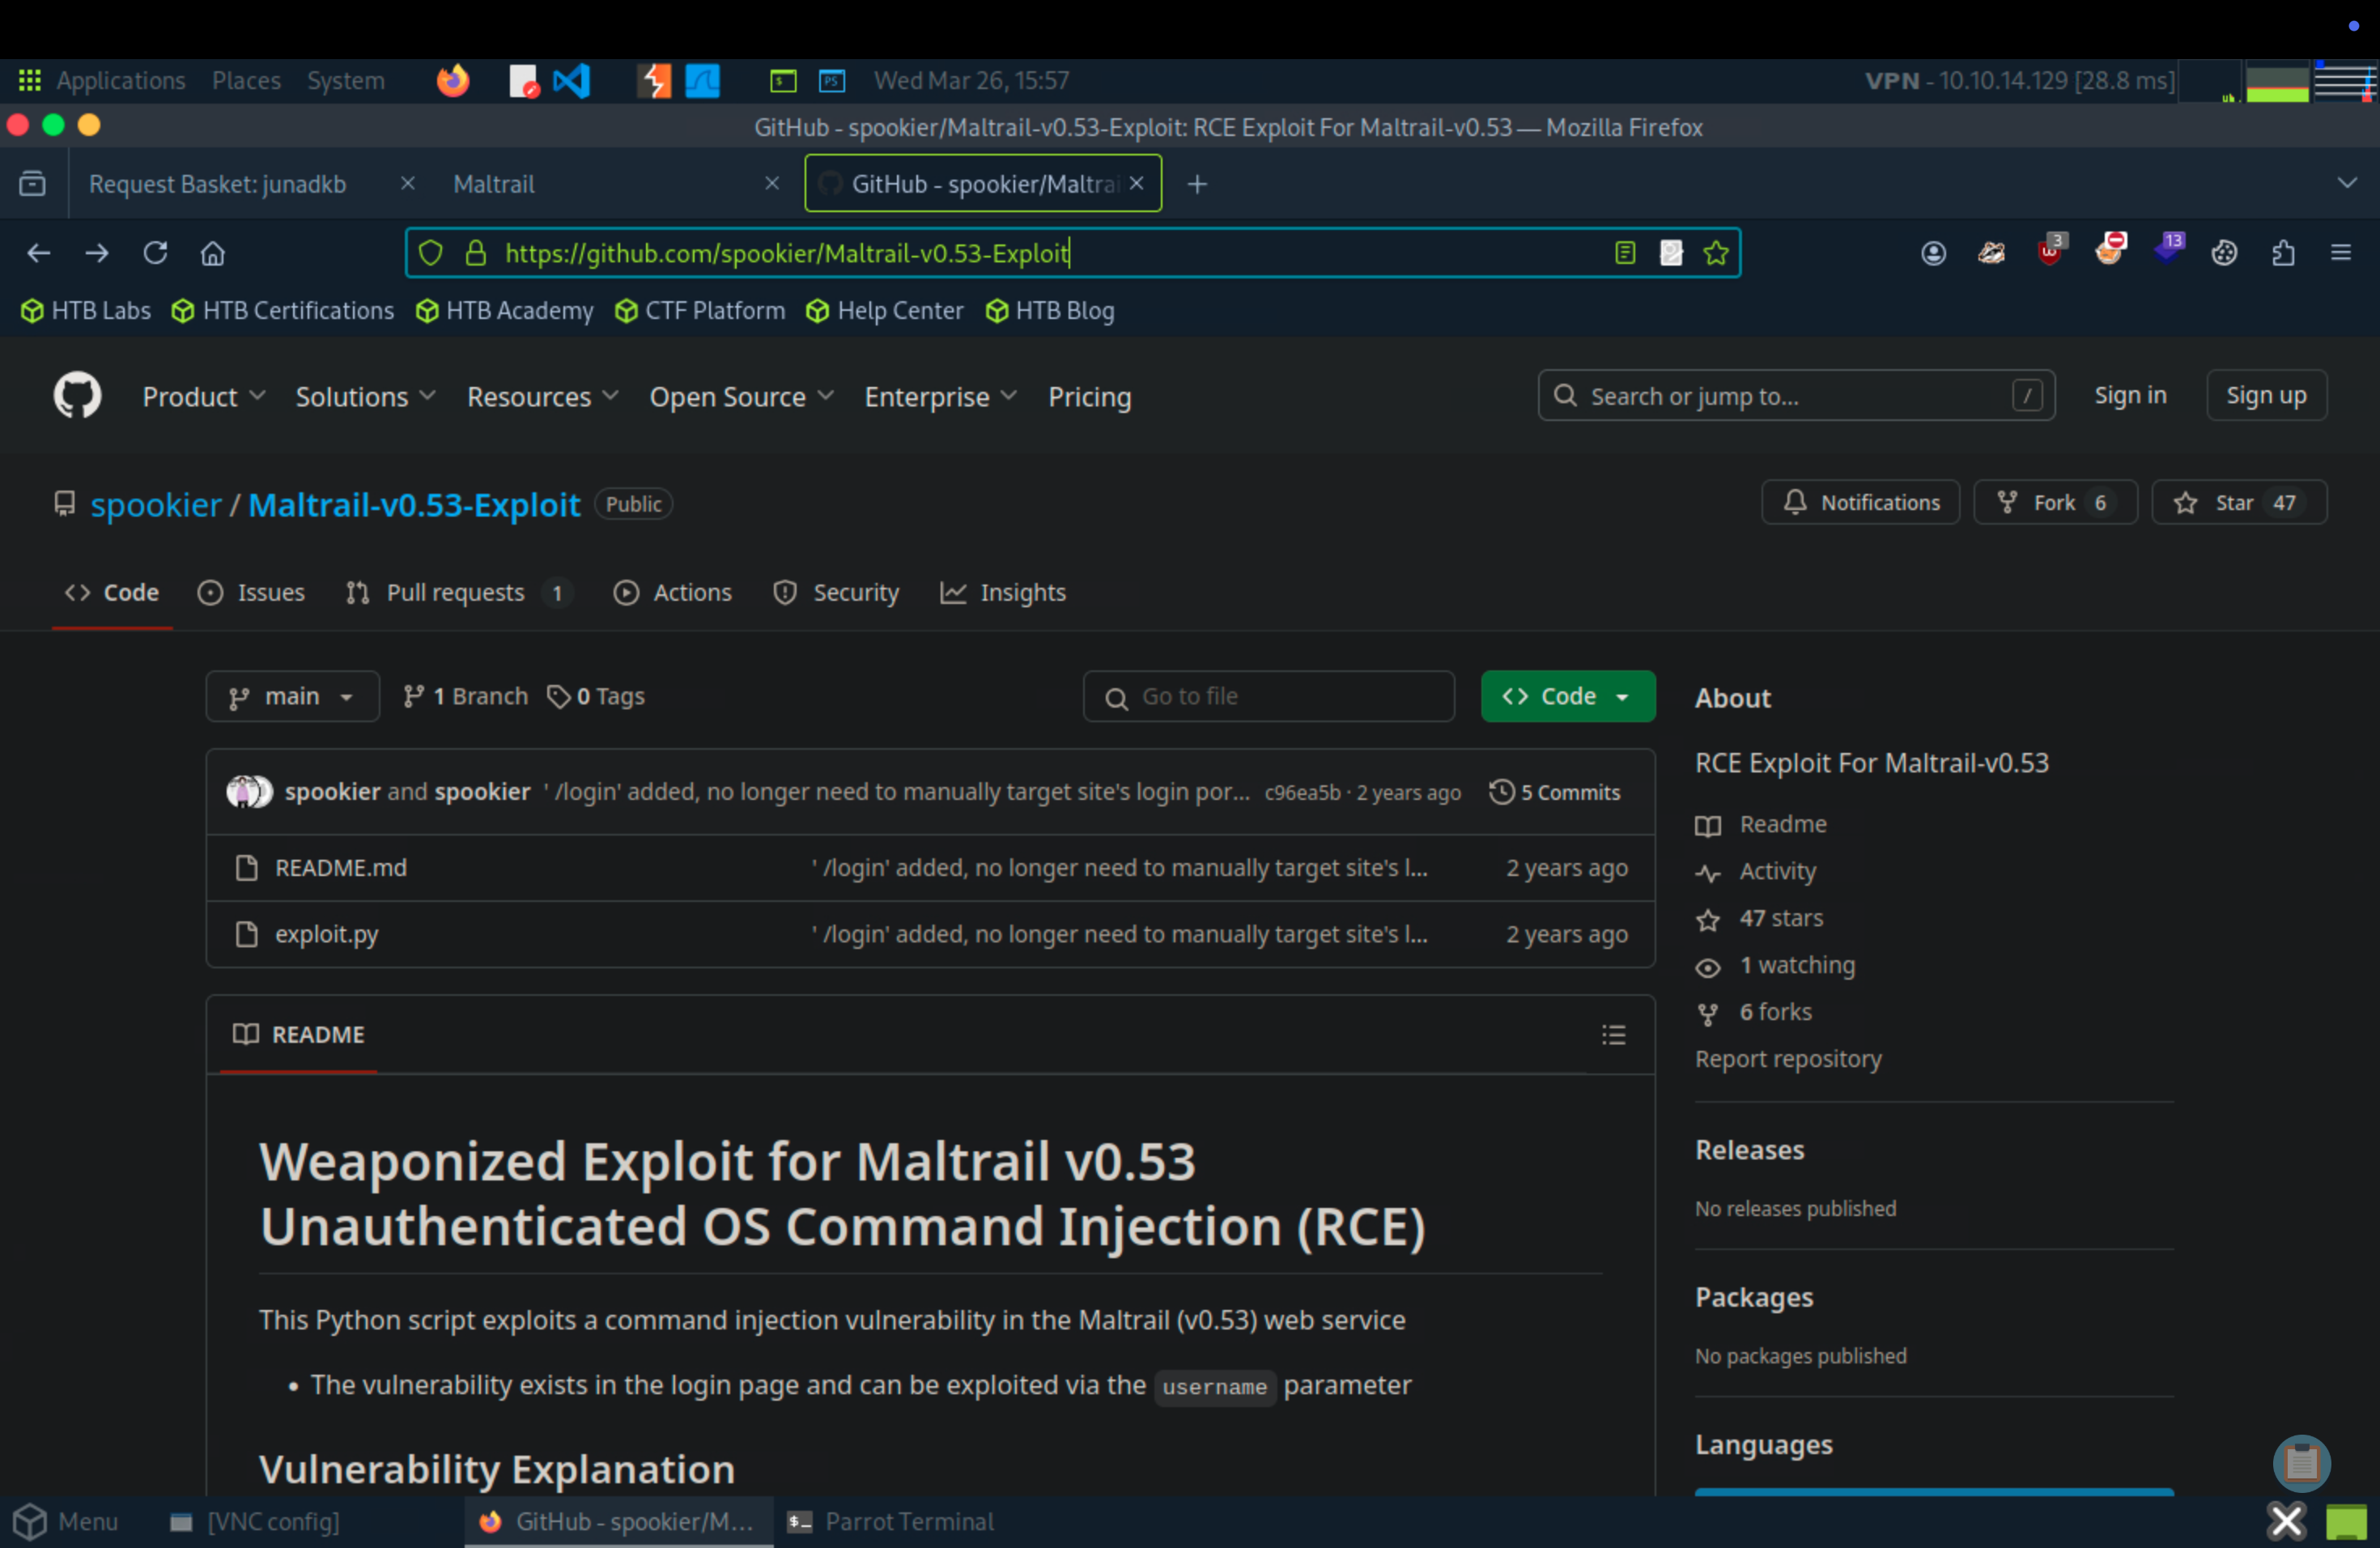View the 5 Commits history

(1554, 792)
